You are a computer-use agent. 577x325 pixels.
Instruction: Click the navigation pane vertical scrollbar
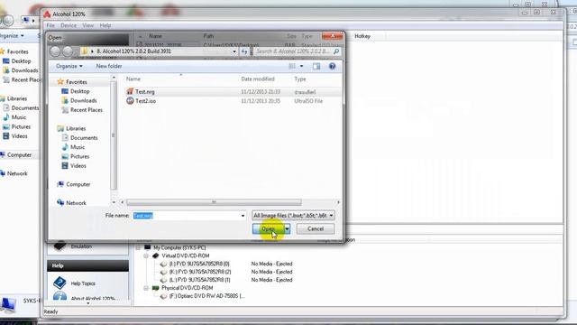tap(114, 135)
